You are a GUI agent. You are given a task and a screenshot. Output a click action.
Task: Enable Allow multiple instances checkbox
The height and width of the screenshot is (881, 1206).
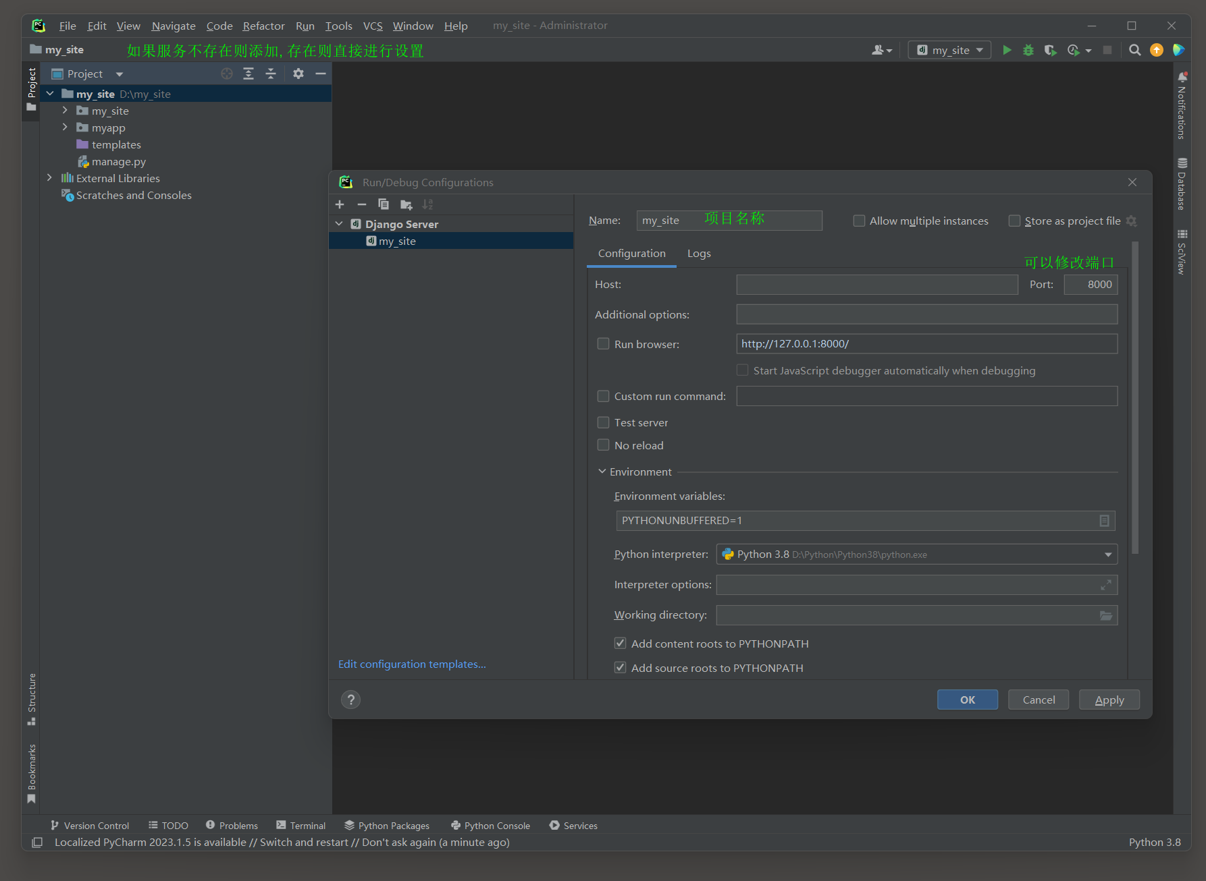coord(859,221)
